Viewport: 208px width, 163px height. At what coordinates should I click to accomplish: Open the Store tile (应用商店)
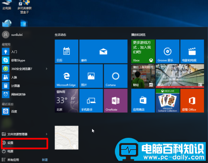pos(143,101)
